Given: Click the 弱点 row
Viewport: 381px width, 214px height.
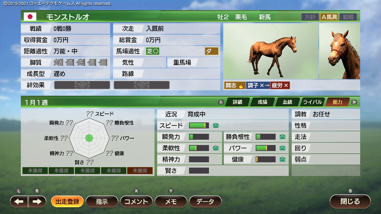Looking at the screenshot, I should [x=326, y=159].
